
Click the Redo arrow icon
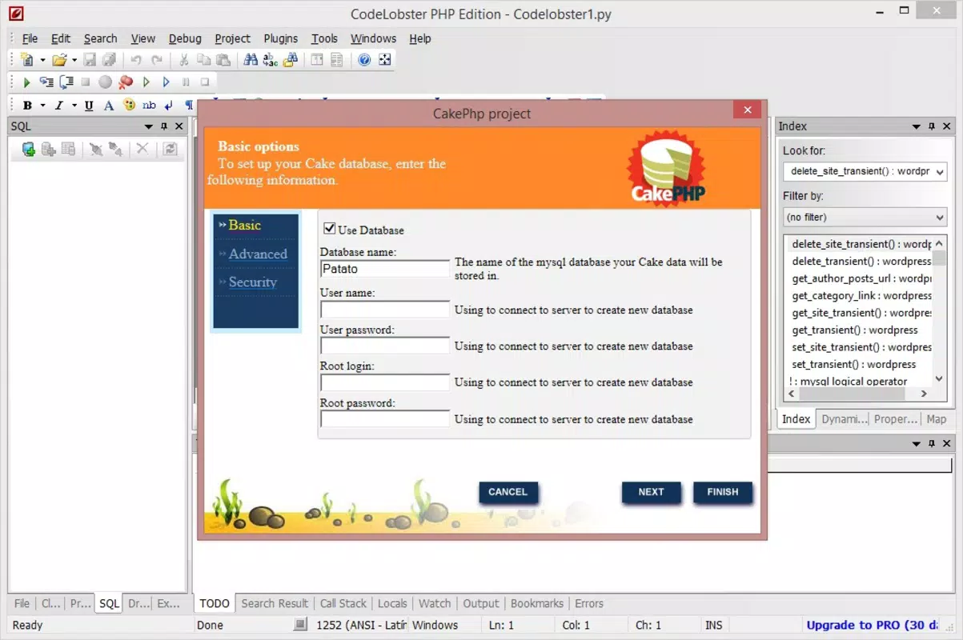pos(157,60)
